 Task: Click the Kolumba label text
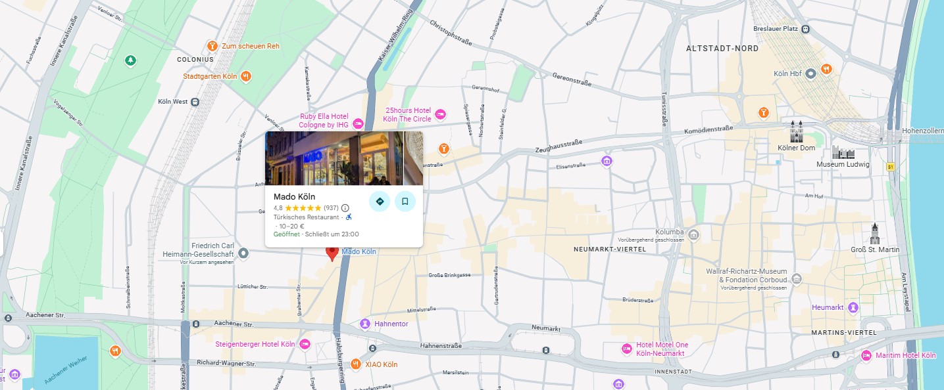(x=670, y=232)
